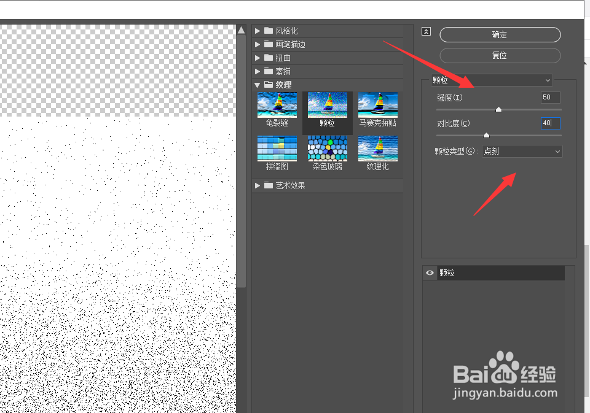
Task: Collapse the 纹理 filter folder
Action: 258,85
